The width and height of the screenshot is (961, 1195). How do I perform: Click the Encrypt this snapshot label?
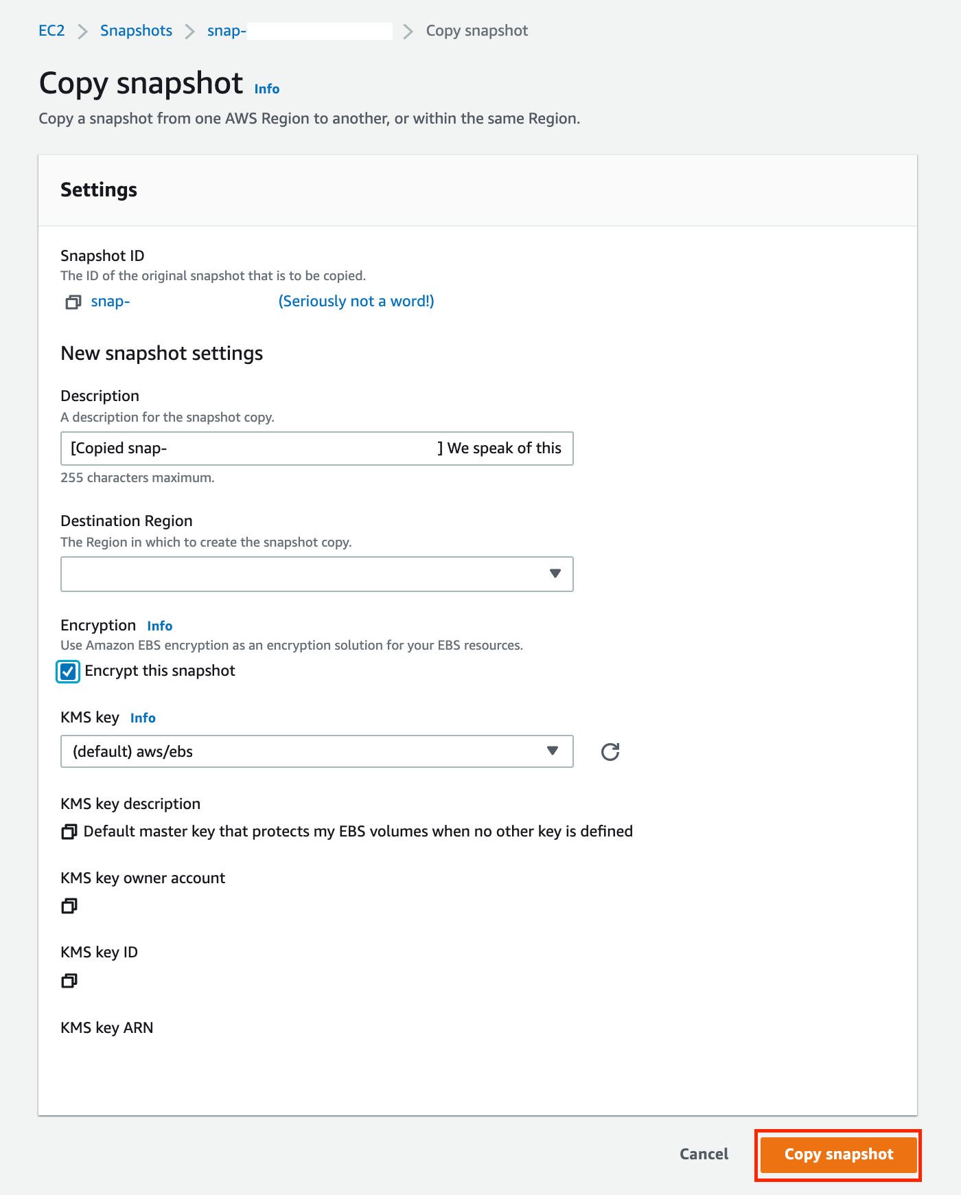(x=160, y=671)
